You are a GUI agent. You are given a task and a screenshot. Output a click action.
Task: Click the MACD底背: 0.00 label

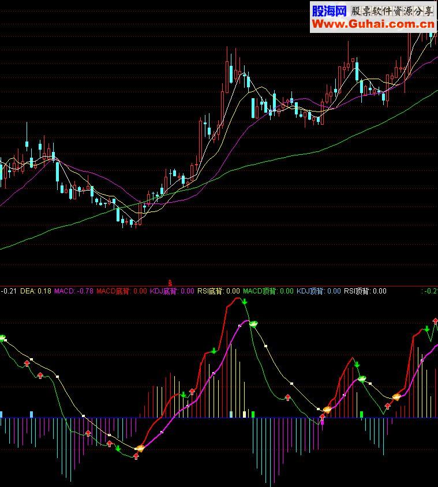122,291
